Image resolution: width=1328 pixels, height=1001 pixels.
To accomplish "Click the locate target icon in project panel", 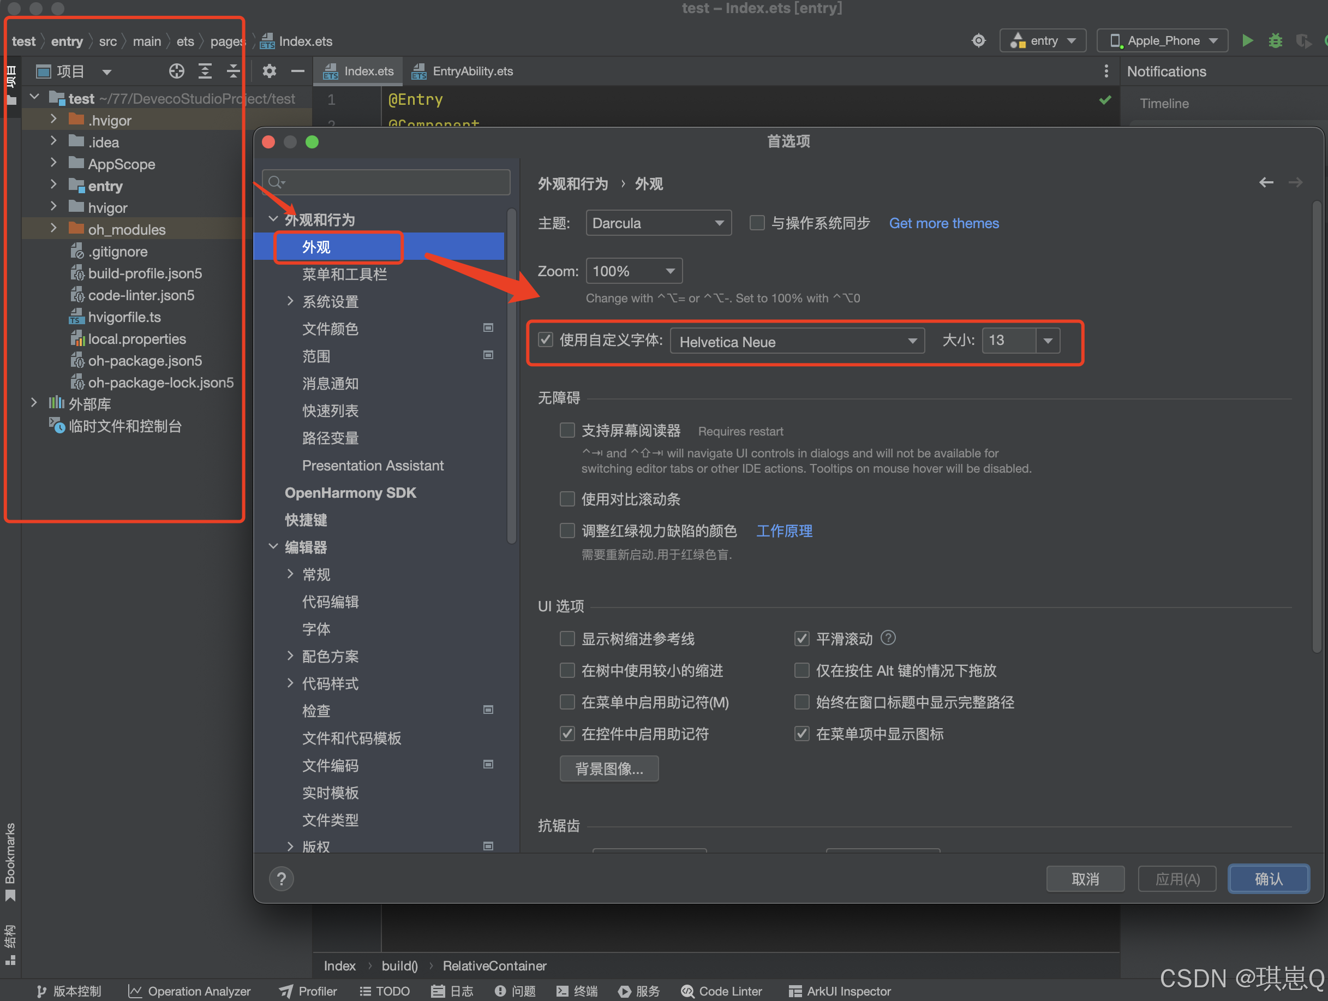I will [176, 71].
